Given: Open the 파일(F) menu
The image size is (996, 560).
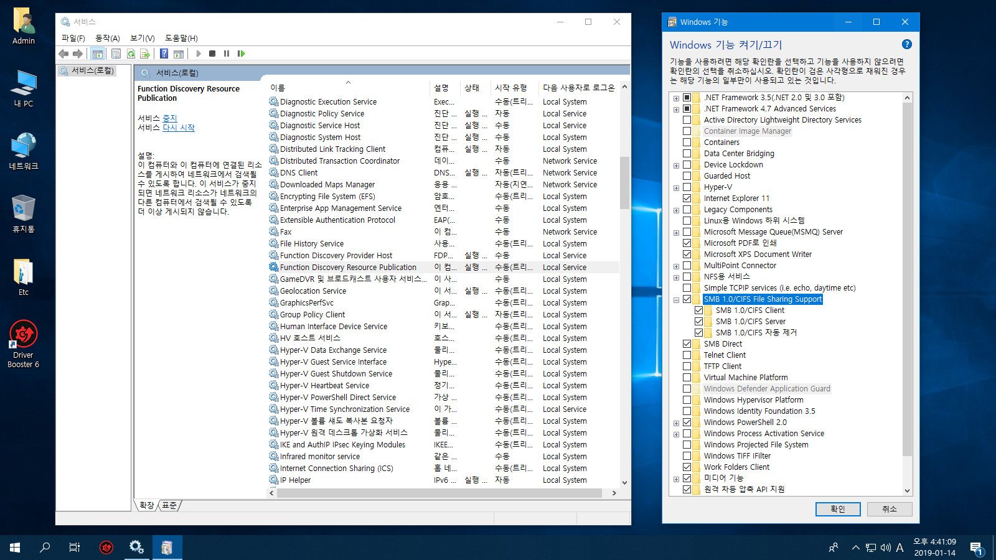Looking at the screenshot, I should pyautogui.click(x=73, y=38).
